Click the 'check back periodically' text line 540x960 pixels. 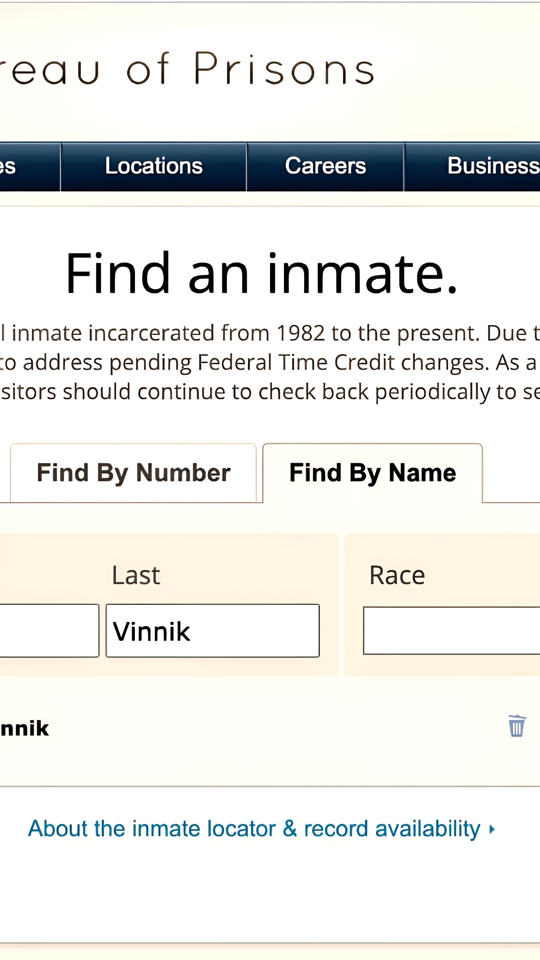[x=270, y=392]
